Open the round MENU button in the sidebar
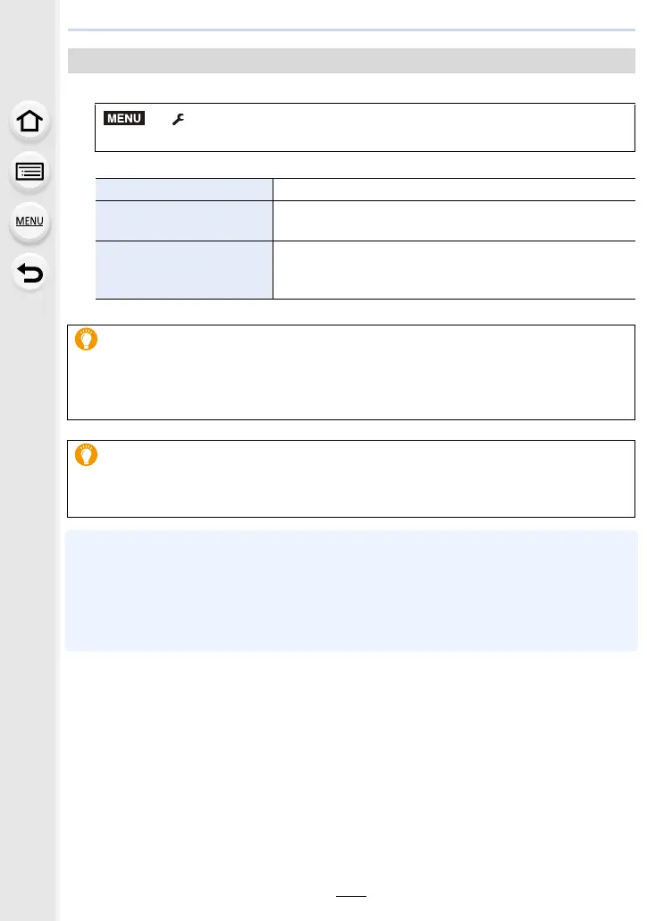This screenshot has height=921, width=647. pos(30,222)
